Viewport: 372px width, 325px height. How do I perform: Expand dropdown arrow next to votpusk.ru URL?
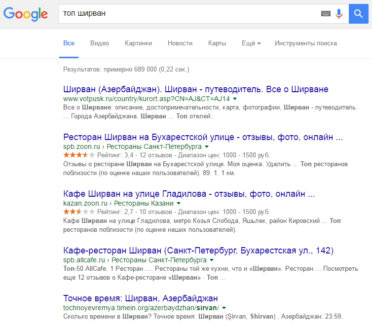point(235,99)
